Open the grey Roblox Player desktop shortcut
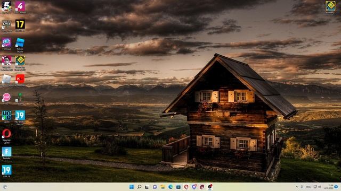Image resolution: width=341 pixels, height=191 pixels. [6, 79]
